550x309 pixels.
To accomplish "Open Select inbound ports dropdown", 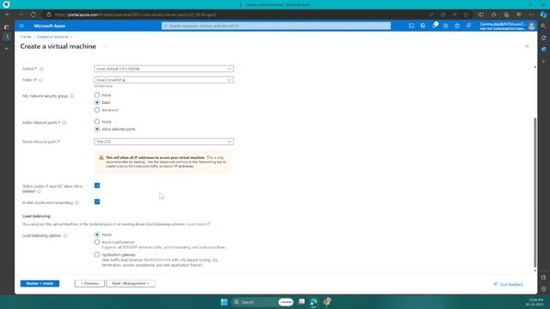I will tap(163, 142).
